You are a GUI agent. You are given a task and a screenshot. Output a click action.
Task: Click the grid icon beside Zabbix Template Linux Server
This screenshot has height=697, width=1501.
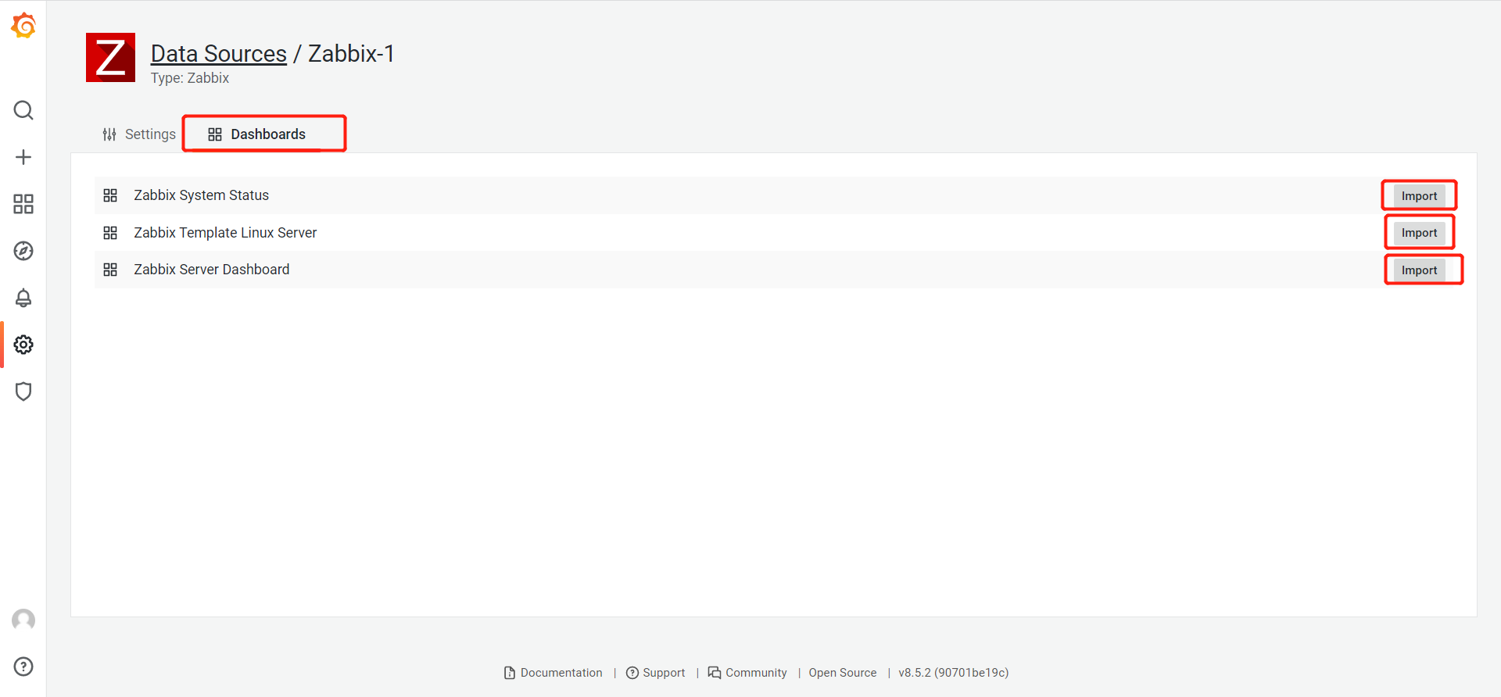(110, 233)
